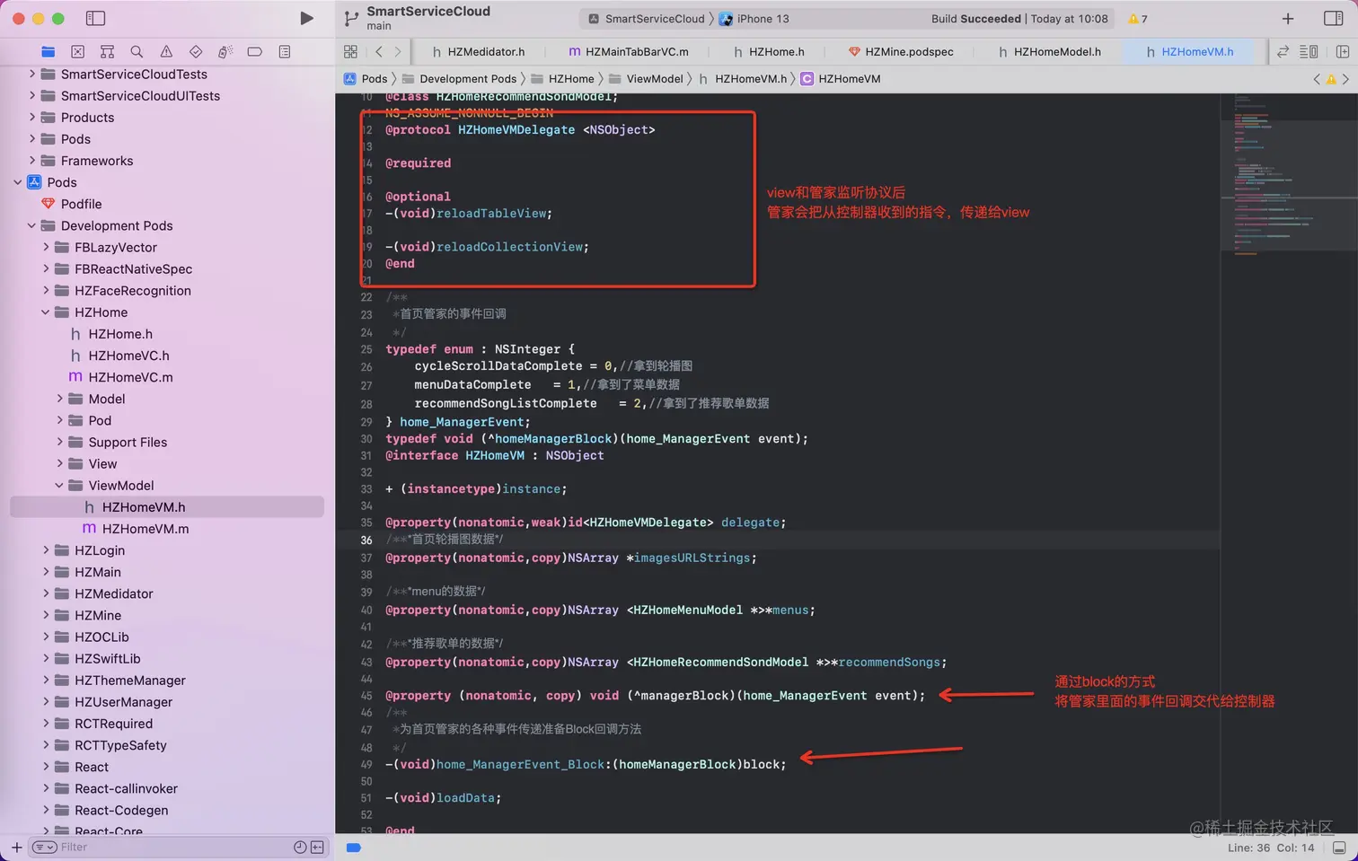The image size is (1358, 861).
Task: Run the SmartServiceCloud build
Action: [x=306, y=18]
